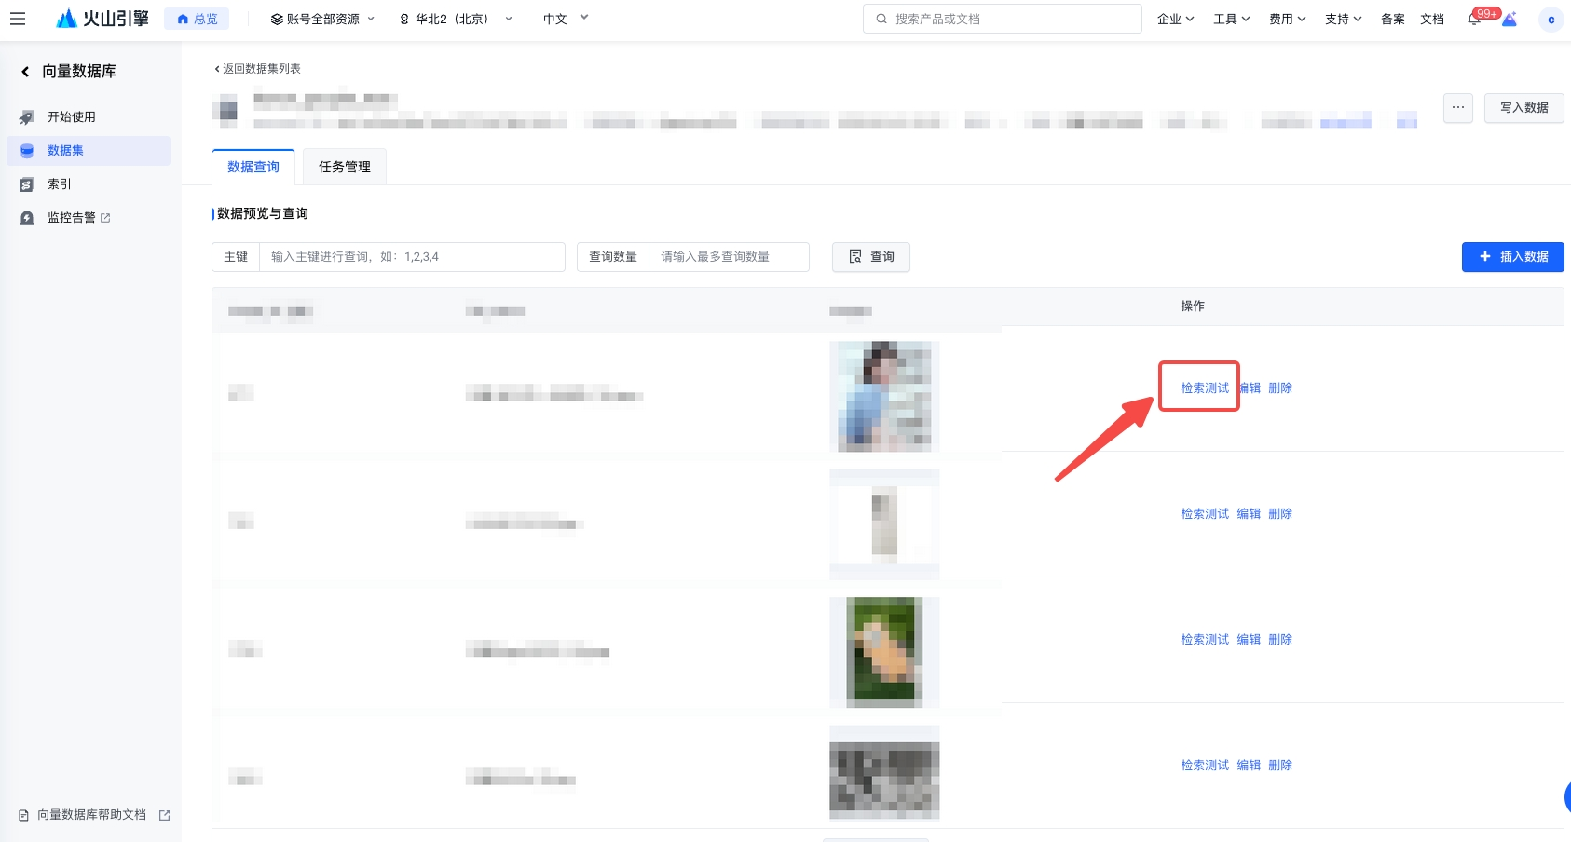Click the mountain icon beside notifications
Viewport: 1571px width, 842px height.
pos(1510,20)
